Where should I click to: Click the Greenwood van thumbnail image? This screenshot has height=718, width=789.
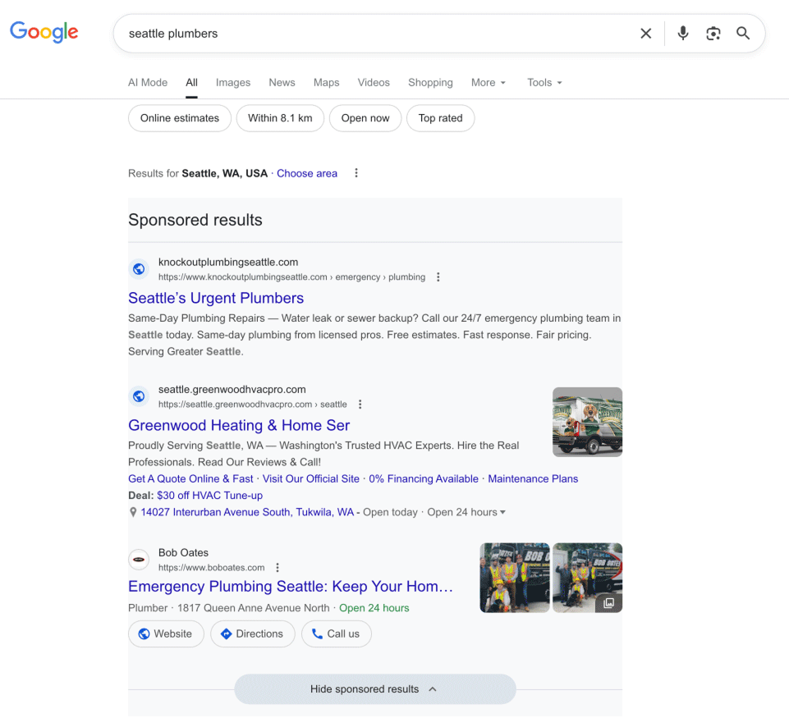pos(587,422)
